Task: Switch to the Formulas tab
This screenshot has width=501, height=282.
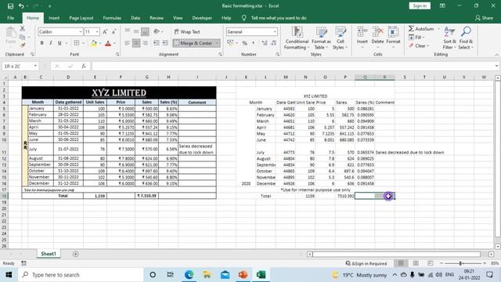Action: (112, 18)
